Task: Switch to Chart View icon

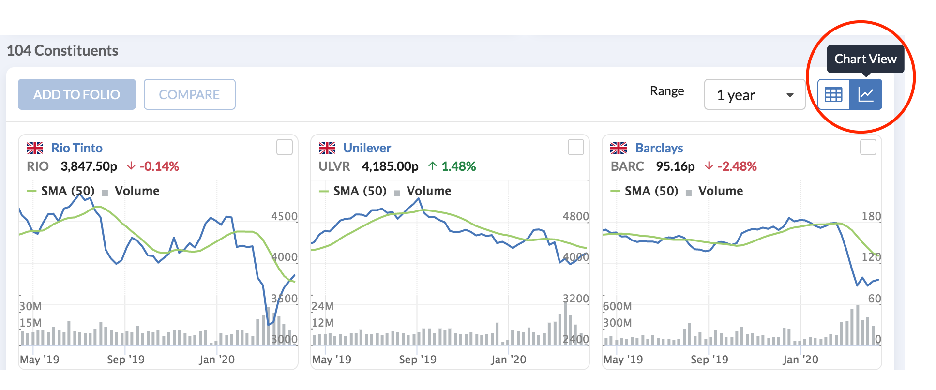Action: [866, 94]
